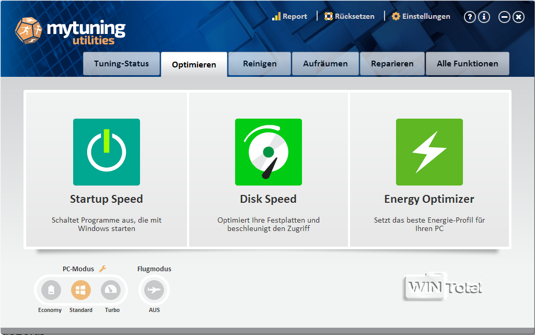
Task: Show the Alle Funktionen tab
Action: (468, 63)
